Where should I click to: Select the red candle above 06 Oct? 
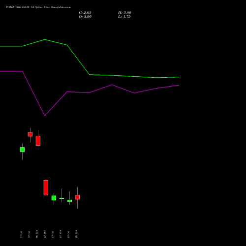point(38,141)
